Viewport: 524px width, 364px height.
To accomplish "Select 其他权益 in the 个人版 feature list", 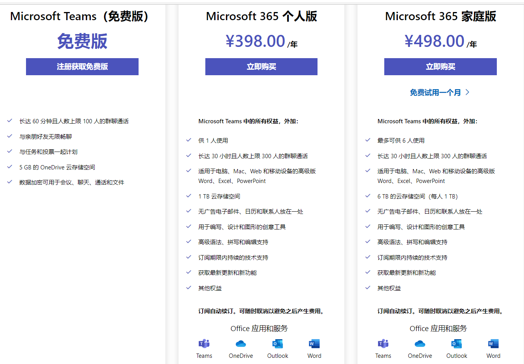I will click(210, 288).
